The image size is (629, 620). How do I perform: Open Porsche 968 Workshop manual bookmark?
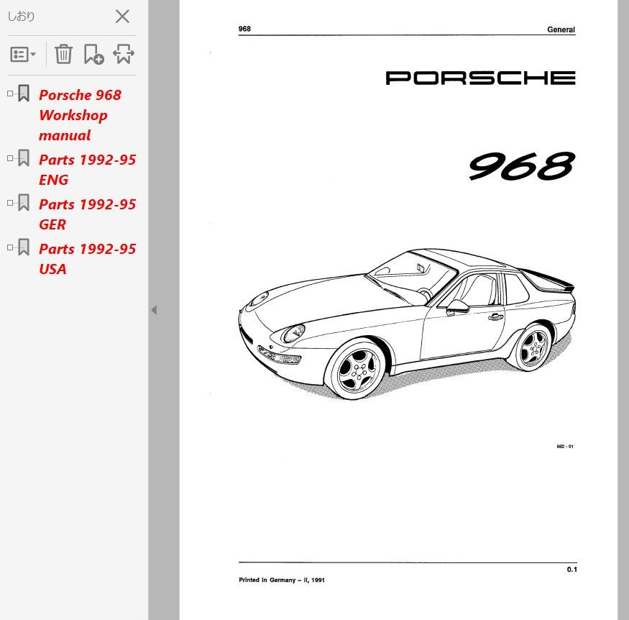click(80, 115)
